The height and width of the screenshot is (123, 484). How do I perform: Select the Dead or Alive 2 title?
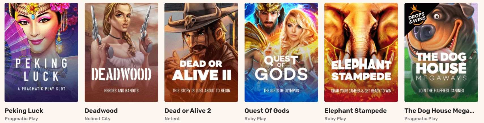[188, 111]
